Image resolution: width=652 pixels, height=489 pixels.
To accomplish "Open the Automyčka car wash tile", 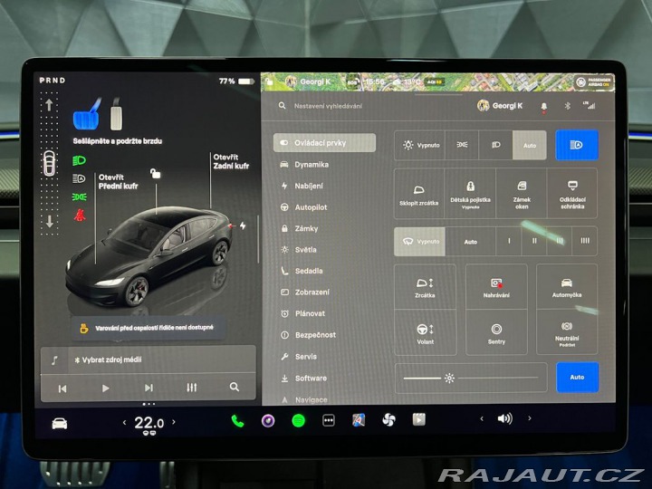I will [567, 286].
